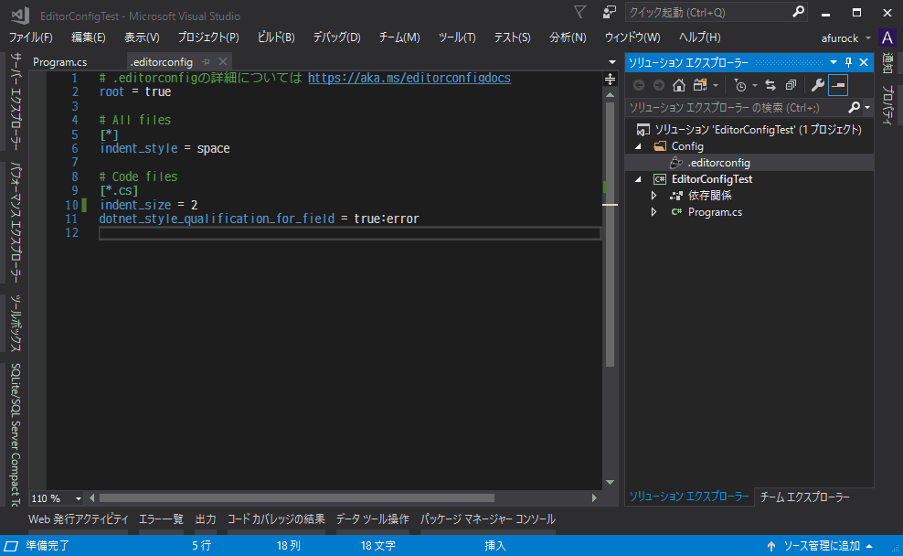This screenshot has height=556, width=903.
Task: Open the Web 発行アクティビティ tab
Action: click(x=79, y=519)
